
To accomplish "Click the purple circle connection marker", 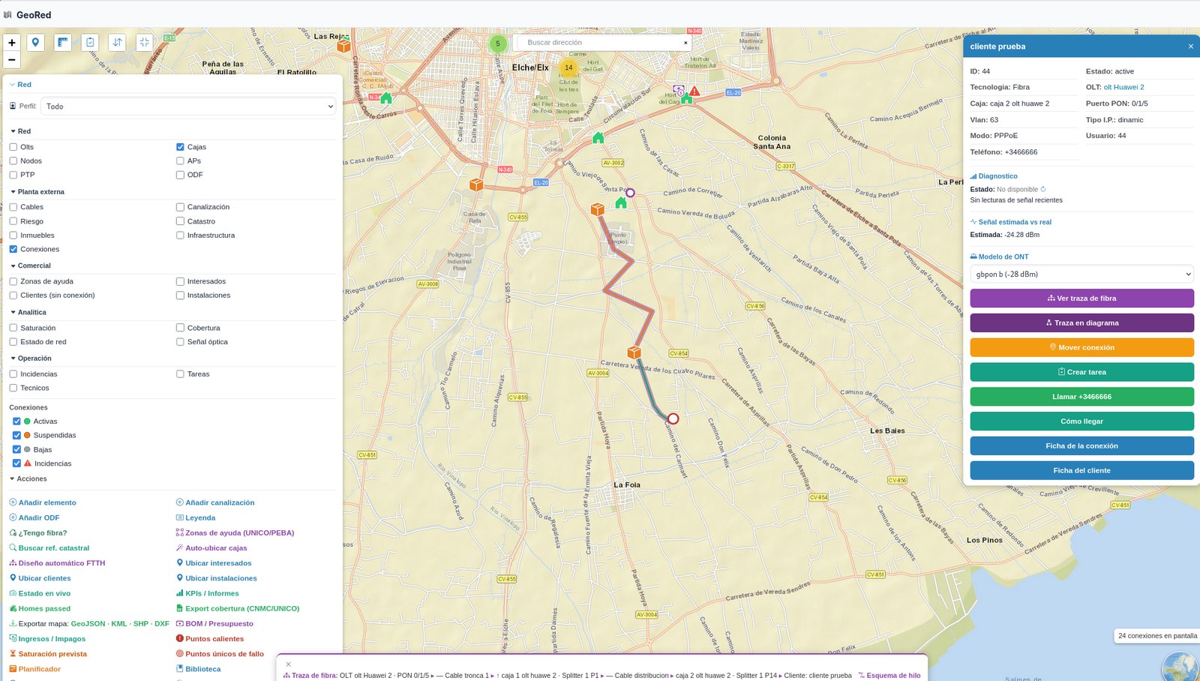I will [630, 193].
